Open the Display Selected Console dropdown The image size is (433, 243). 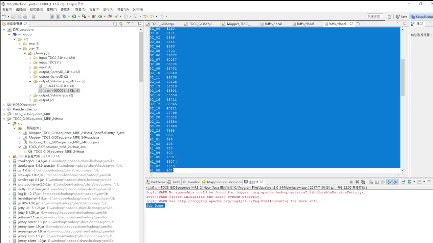click(414, 182)
